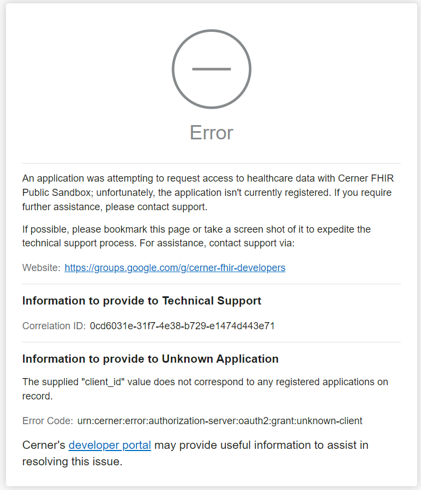Open the developer portal link
The height and width of the screenshot is (490, 421).
pos(110,445)
